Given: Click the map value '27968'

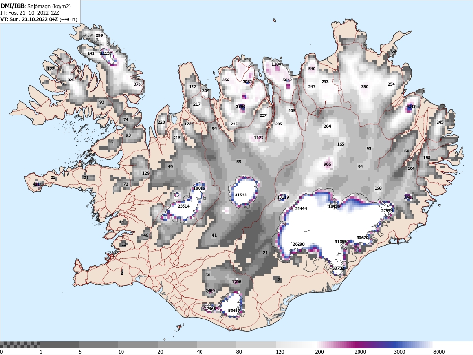Looking at the screenshot, I should tap(210, 309).
